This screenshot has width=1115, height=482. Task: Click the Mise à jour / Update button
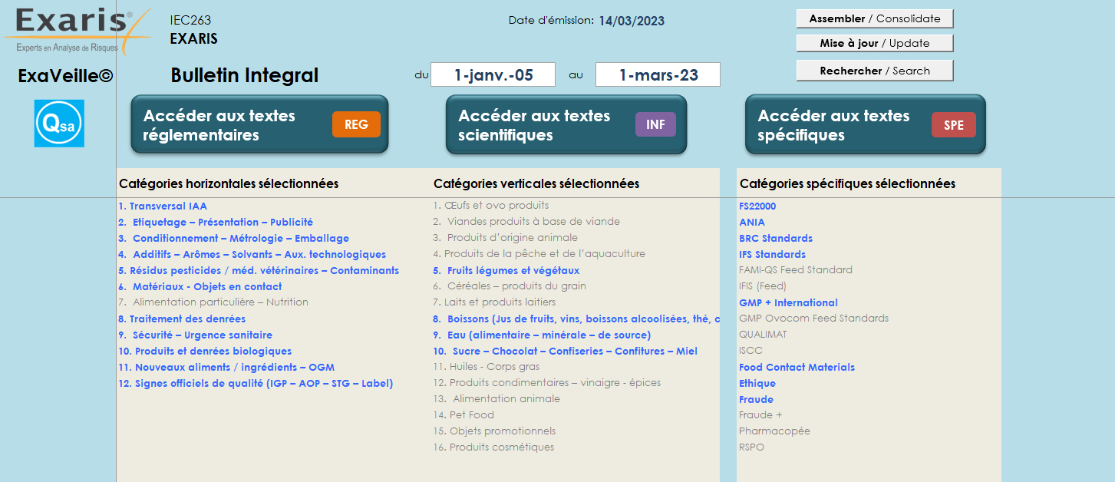875,43
